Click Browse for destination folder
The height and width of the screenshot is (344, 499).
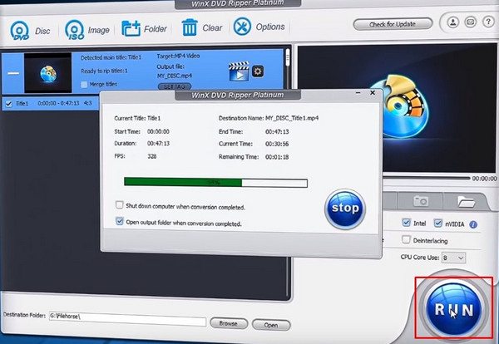tap(229, 323)
